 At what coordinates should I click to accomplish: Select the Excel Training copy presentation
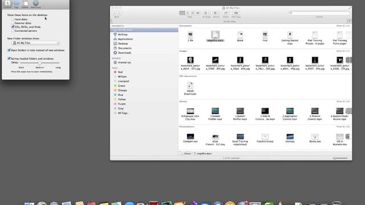[240, 140]
